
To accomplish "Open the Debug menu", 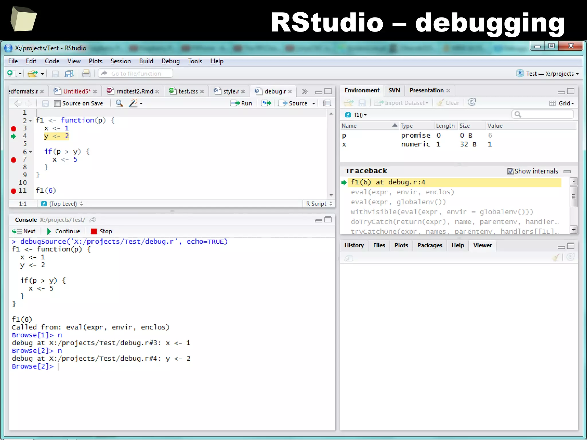I will [x=171, y=61].
